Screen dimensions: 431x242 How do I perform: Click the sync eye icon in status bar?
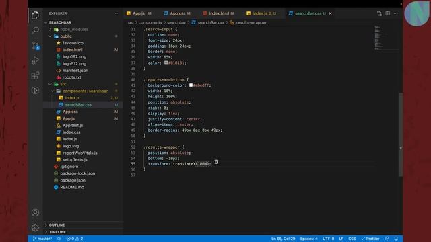[x=59, y=239]
